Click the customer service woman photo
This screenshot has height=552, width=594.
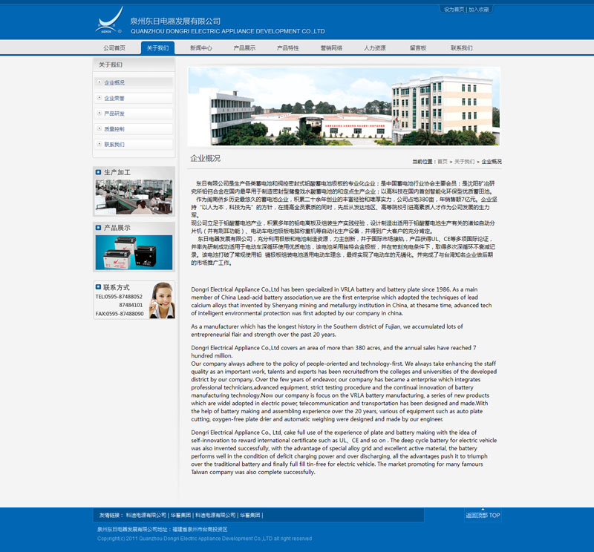[162, 300]
